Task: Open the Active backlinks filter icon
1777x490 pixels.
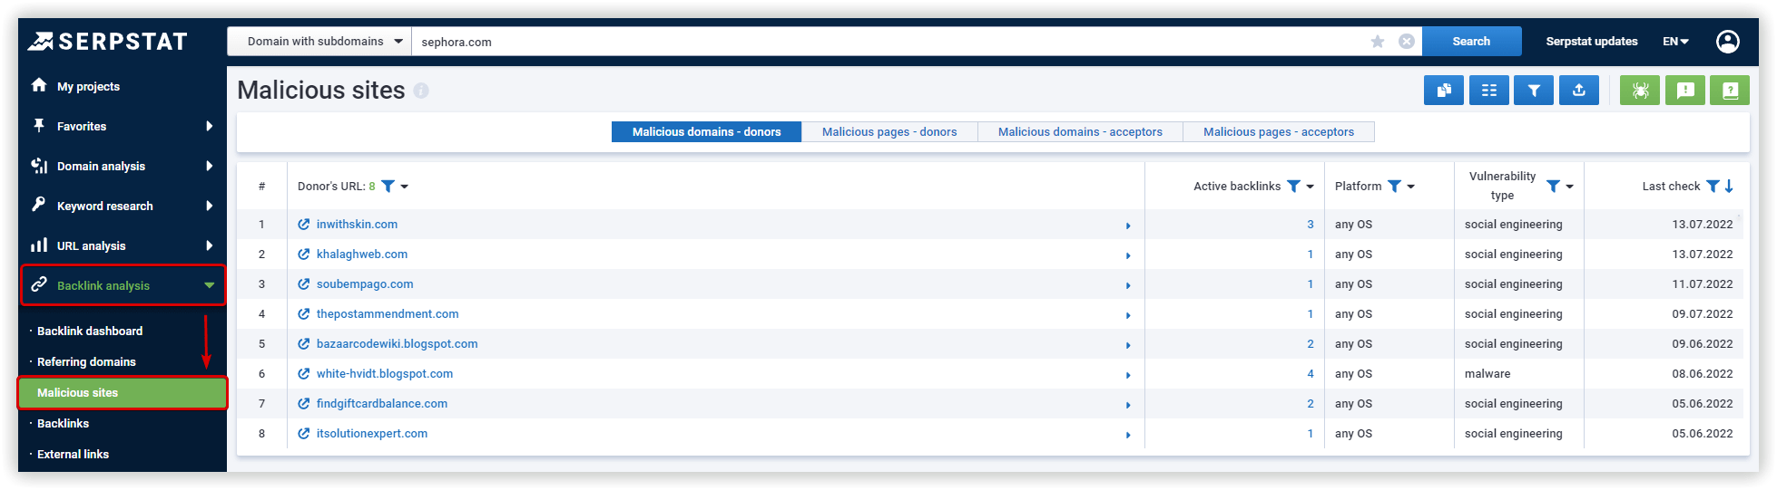Action: [x=1294, y=186]
